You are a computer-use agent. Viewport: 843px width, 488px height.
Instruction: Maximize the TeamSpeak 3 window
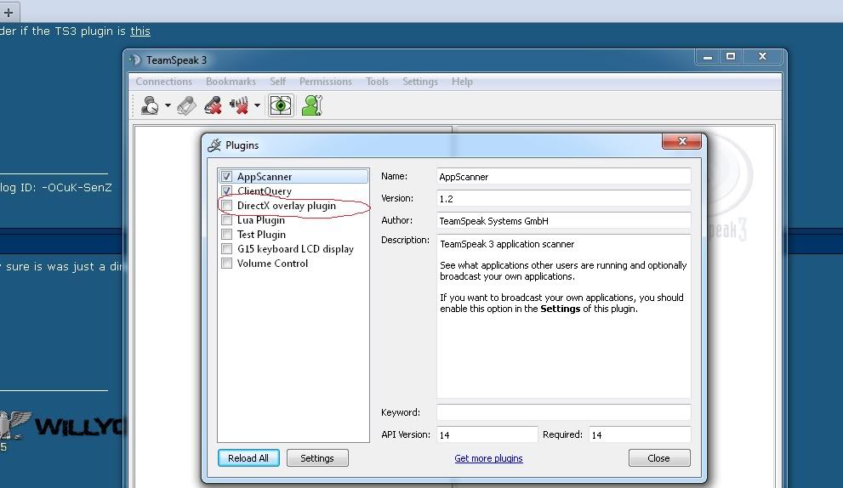click(731, 56)
